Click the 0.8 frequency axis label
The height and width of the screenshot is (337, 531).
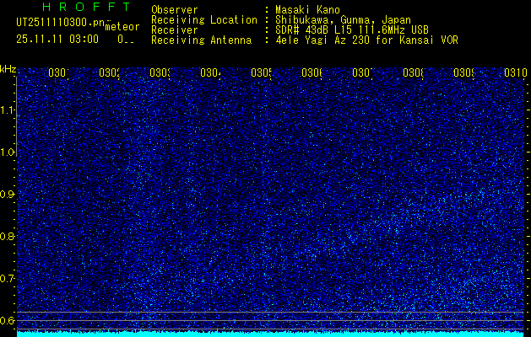tap(7, 236)
